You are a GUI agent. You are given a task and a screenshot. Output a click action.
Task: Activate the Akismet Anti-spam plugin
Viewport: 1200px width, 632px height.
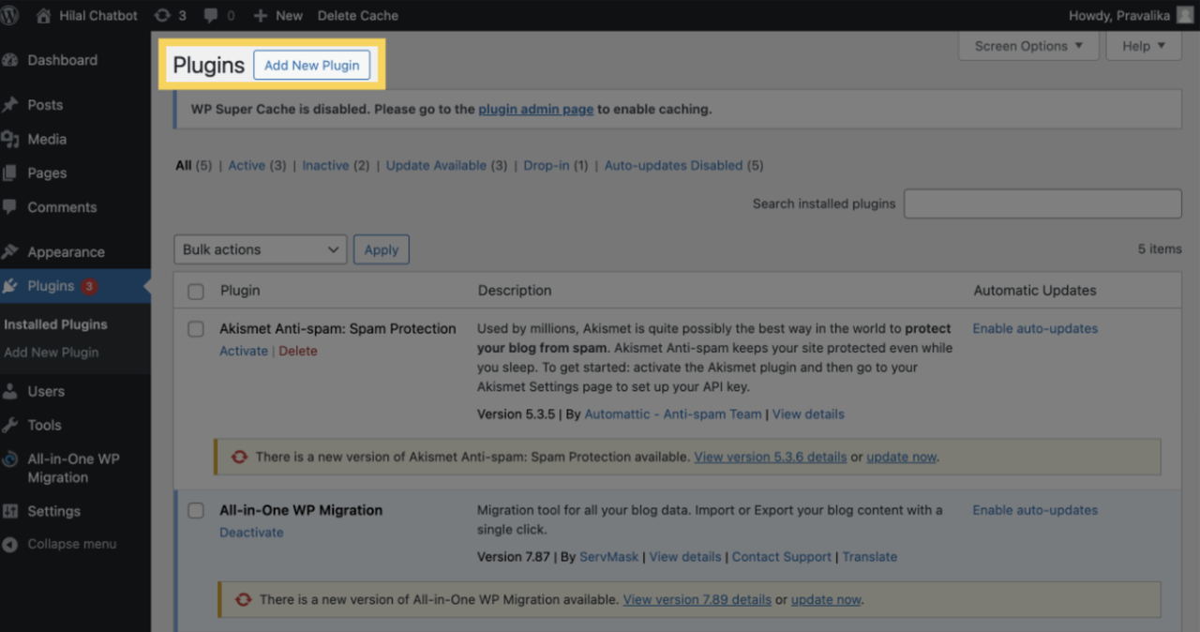[244, 351]
